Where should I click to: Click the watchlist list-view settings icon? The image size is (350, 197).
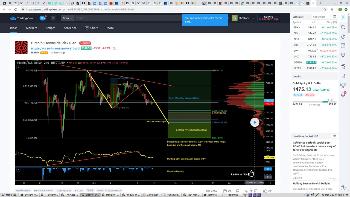pos(334,17)
